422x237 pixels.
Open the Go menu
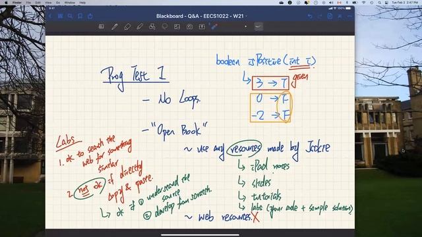[x=58, y=3]
